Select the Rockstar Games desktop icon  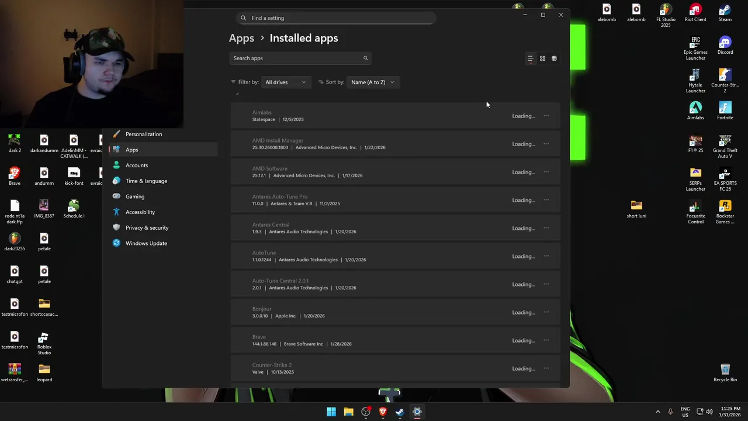click(x=725, y=212)
